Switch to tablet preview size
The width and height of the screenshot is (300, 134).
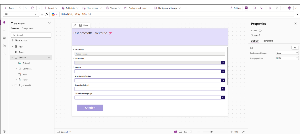[186, 132]
